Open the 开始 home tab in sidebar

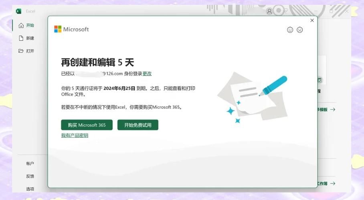pyautogui.click(x=26, y=25)
